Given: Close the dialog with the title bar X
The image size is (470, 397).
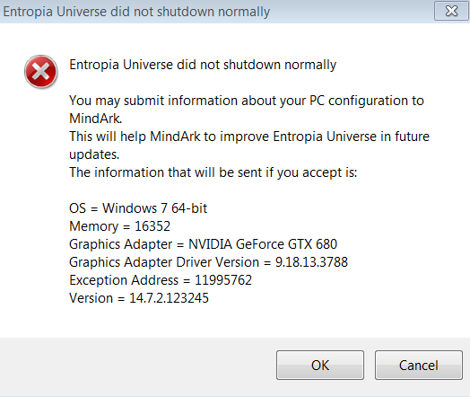Looking at the screenshot, I should point(451,11).
